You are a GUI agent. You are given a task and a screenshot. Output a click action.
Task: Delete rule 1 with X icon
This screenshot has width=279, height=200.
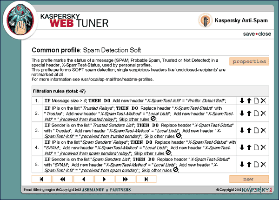[263, 101]
